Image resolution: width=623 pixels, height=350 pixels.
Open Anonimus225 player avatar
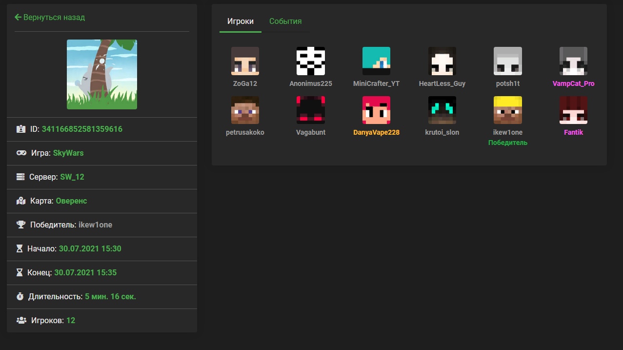pos(311,61)
